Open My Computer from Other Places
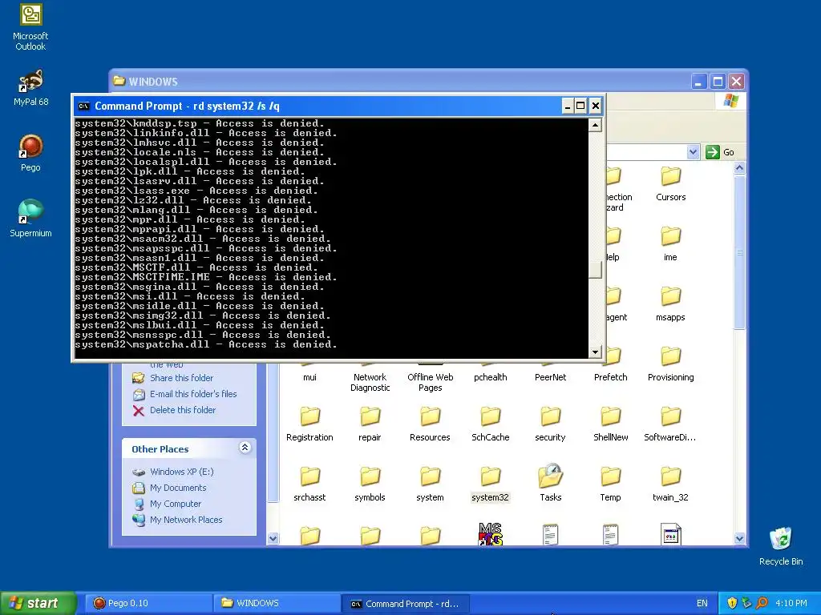This screenshot has height=615, width=821. (176, 504)
